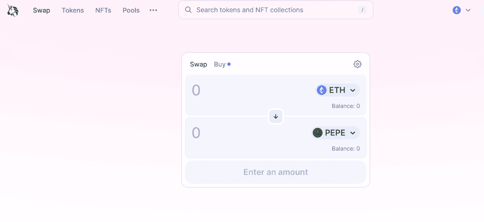The width and height of the screenshot is (484, 222).
Task: Click the Enter an amount button
Action: [x=276, y=172]
